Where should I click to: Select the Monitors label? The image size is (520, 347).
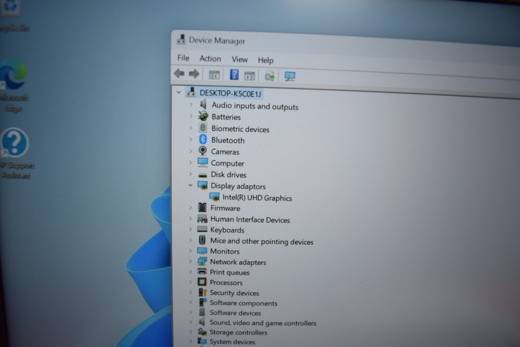click(225, 251)
